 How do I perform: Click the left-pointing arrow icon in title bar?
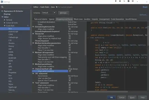tap(133, 1)
